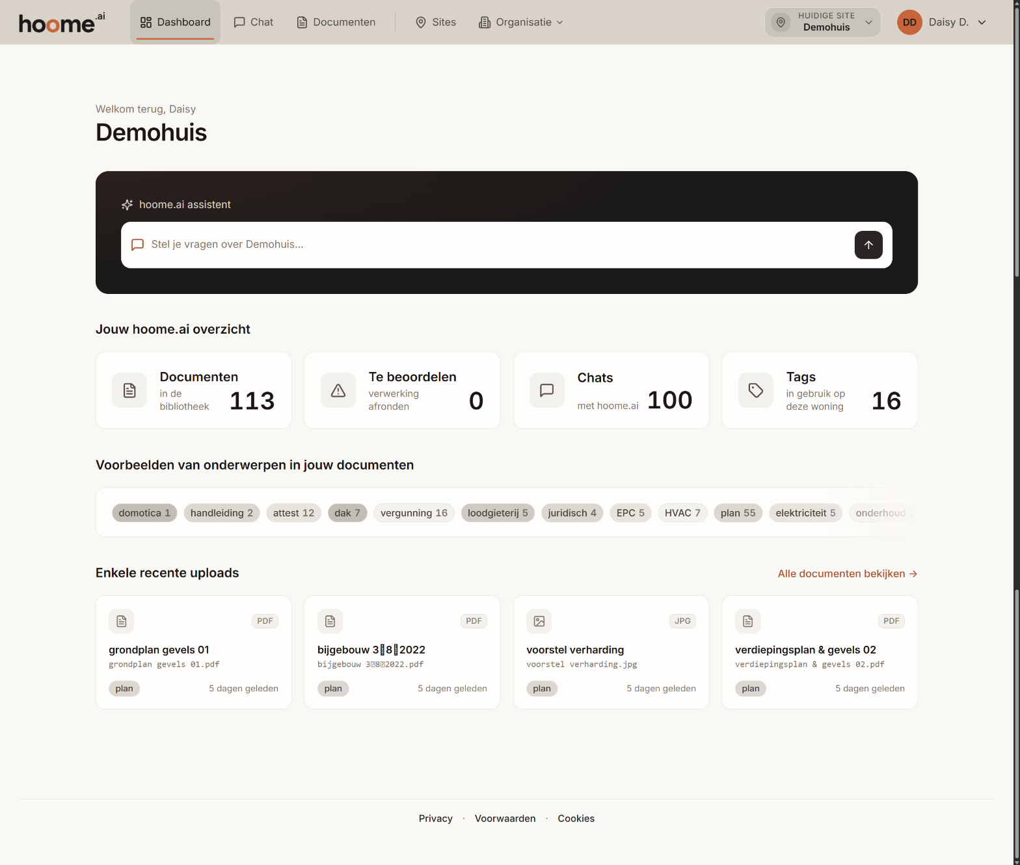Select the vergunning 16 tag
This screenshot has width=1020, height=865.
[x=414, y=513]
